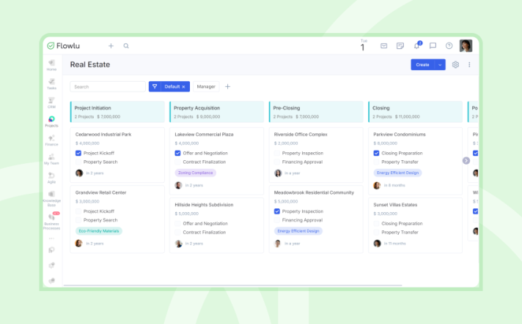Click the blue Create button

pos(422,64)
